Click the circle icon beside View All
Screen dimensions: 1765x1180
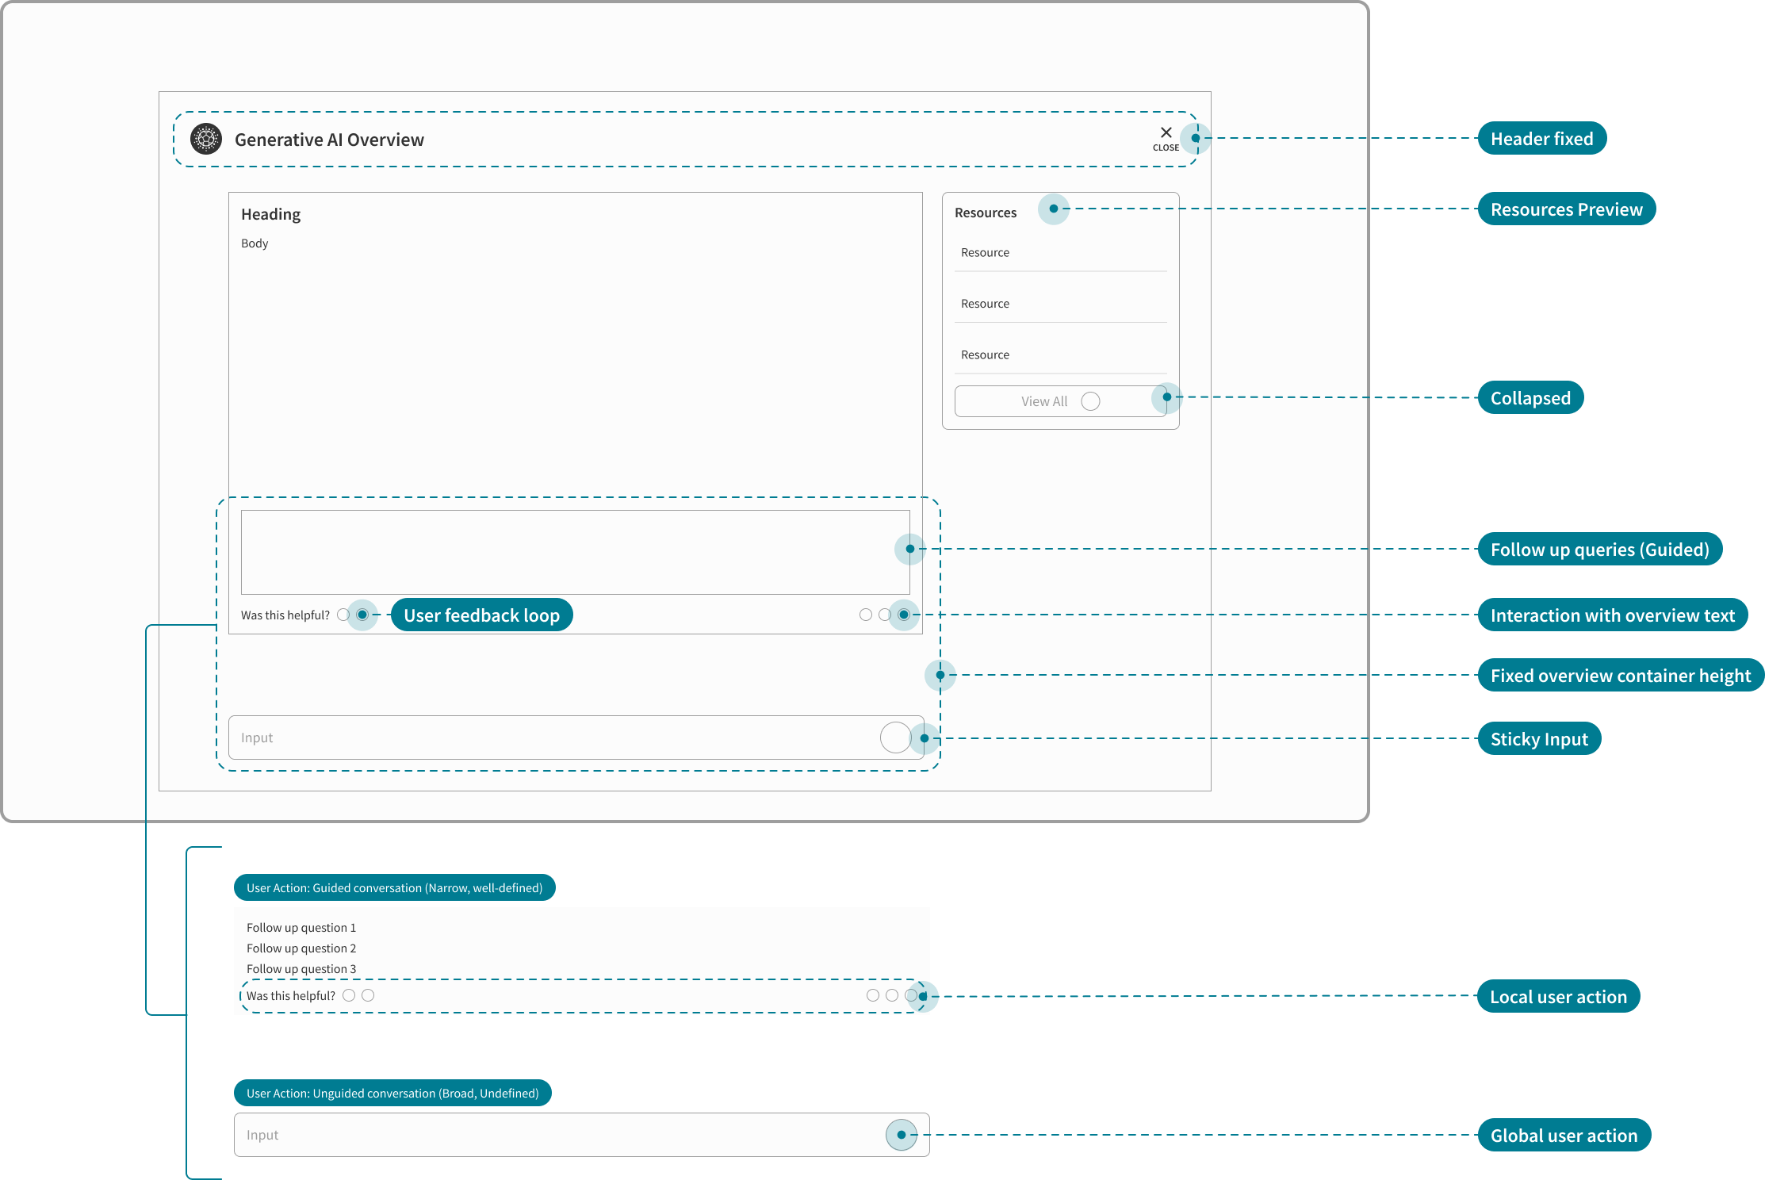pos(1090,401)
